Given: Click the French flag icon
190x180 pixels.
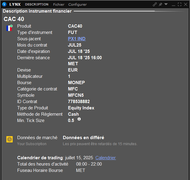Looking at the screenshot, I should pos(9,28).
